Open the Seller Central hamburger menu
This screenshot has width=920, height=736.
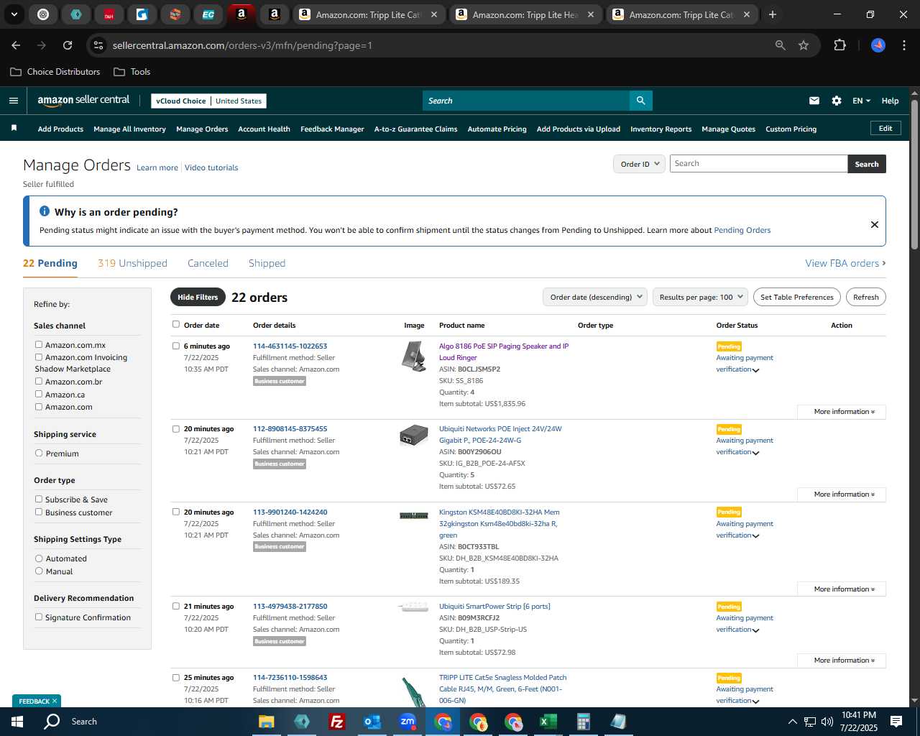(x=13, y=101)
